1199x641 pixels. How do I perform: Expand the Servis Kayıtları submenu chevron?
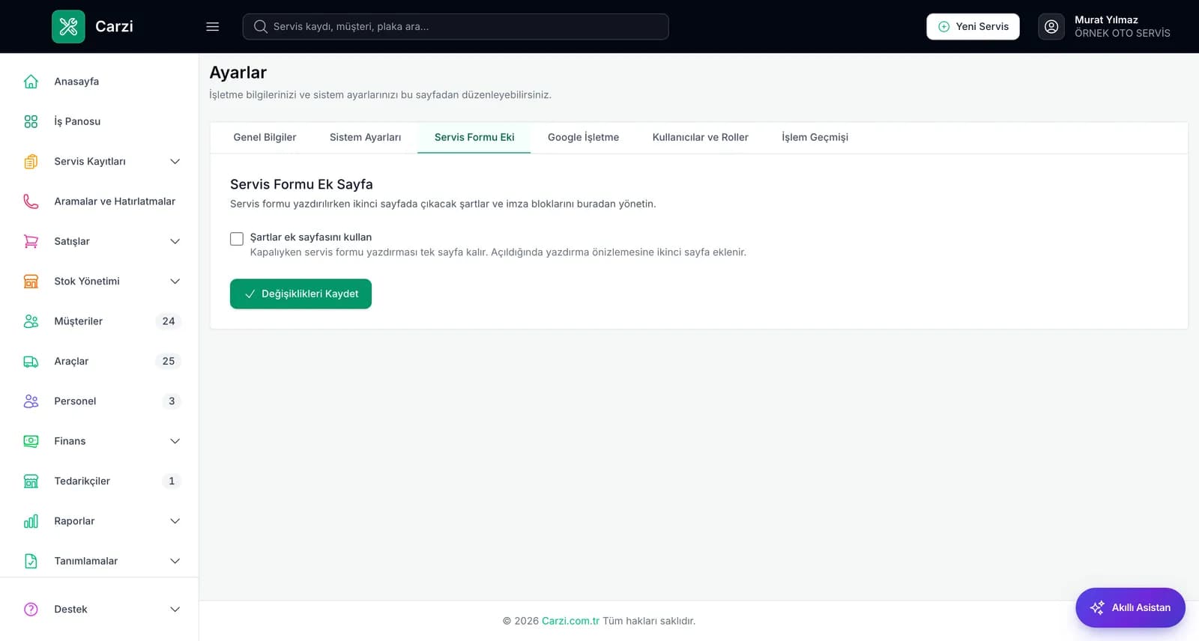[175, 161]
